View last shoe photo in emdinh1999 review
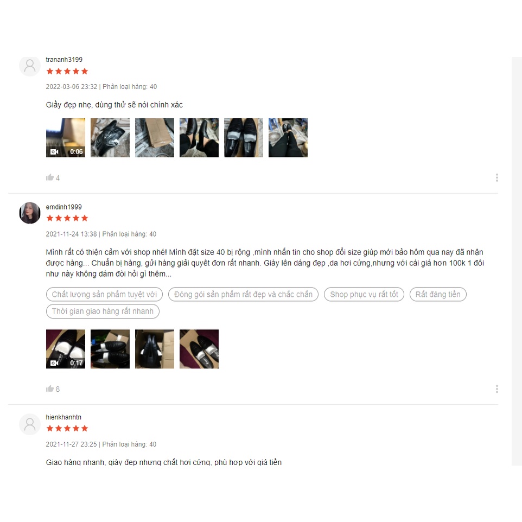This screenshot has width=522, height=522. pyautogui.click(x=199, y=349)
